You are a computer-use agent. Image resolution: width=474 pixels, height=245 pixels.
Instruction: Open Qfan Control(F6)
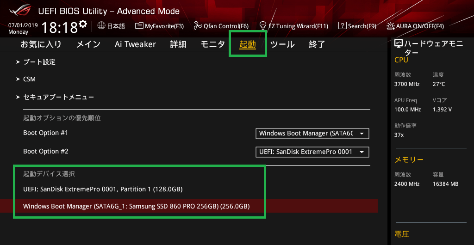[221, 26]
